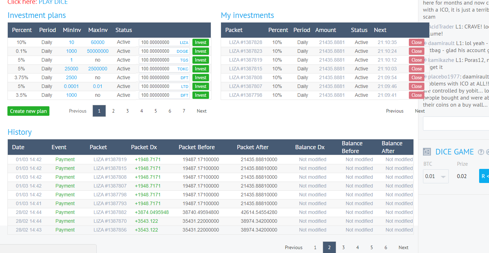The width and height of the screenshot is (489, 253).
Task: Click MinInv value 10 for LIZA plan
Action: pos(71,42)
